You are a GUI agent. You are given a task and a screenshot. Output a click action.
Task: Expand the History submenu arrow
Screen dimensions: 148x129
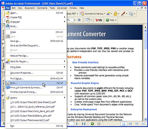pyautogui.click(x=64, y=98)
